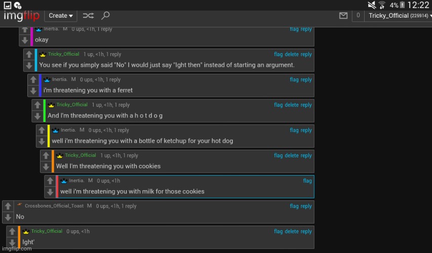Open Crossbones_Official_Toast's user profile
The image size is (432, 253).
click(55, 206)
